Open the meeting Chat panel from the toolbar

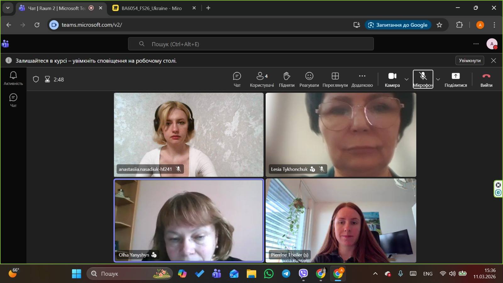coord(237,79)
